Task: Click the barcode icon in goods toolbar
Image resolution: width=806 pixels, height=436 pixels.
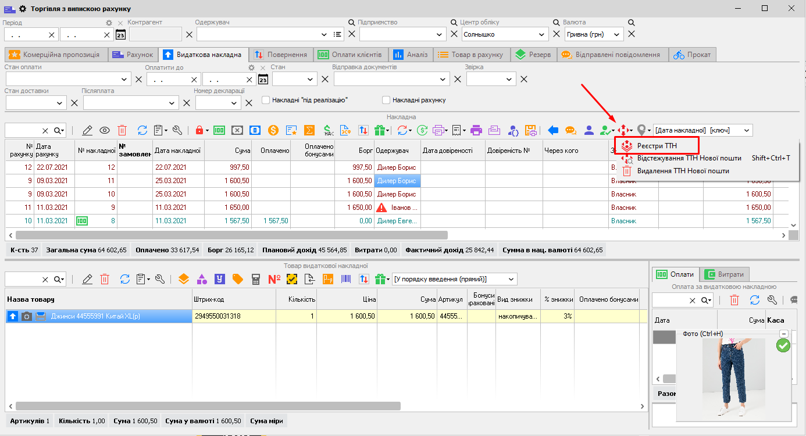Action: (346, 279)
